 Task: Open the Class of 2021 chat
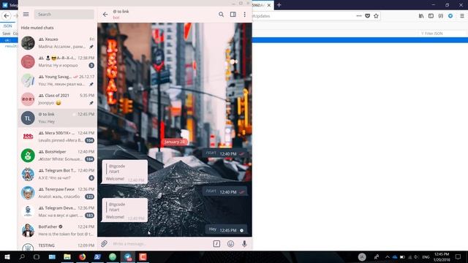pyautogui.click(x=58, y=99)
